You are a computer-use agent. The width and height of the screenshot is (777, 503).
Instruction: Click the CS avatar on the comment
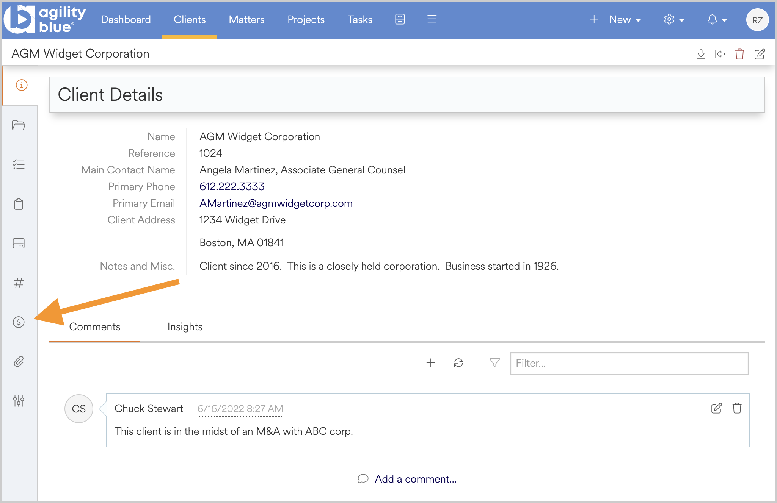click(79, 409)
